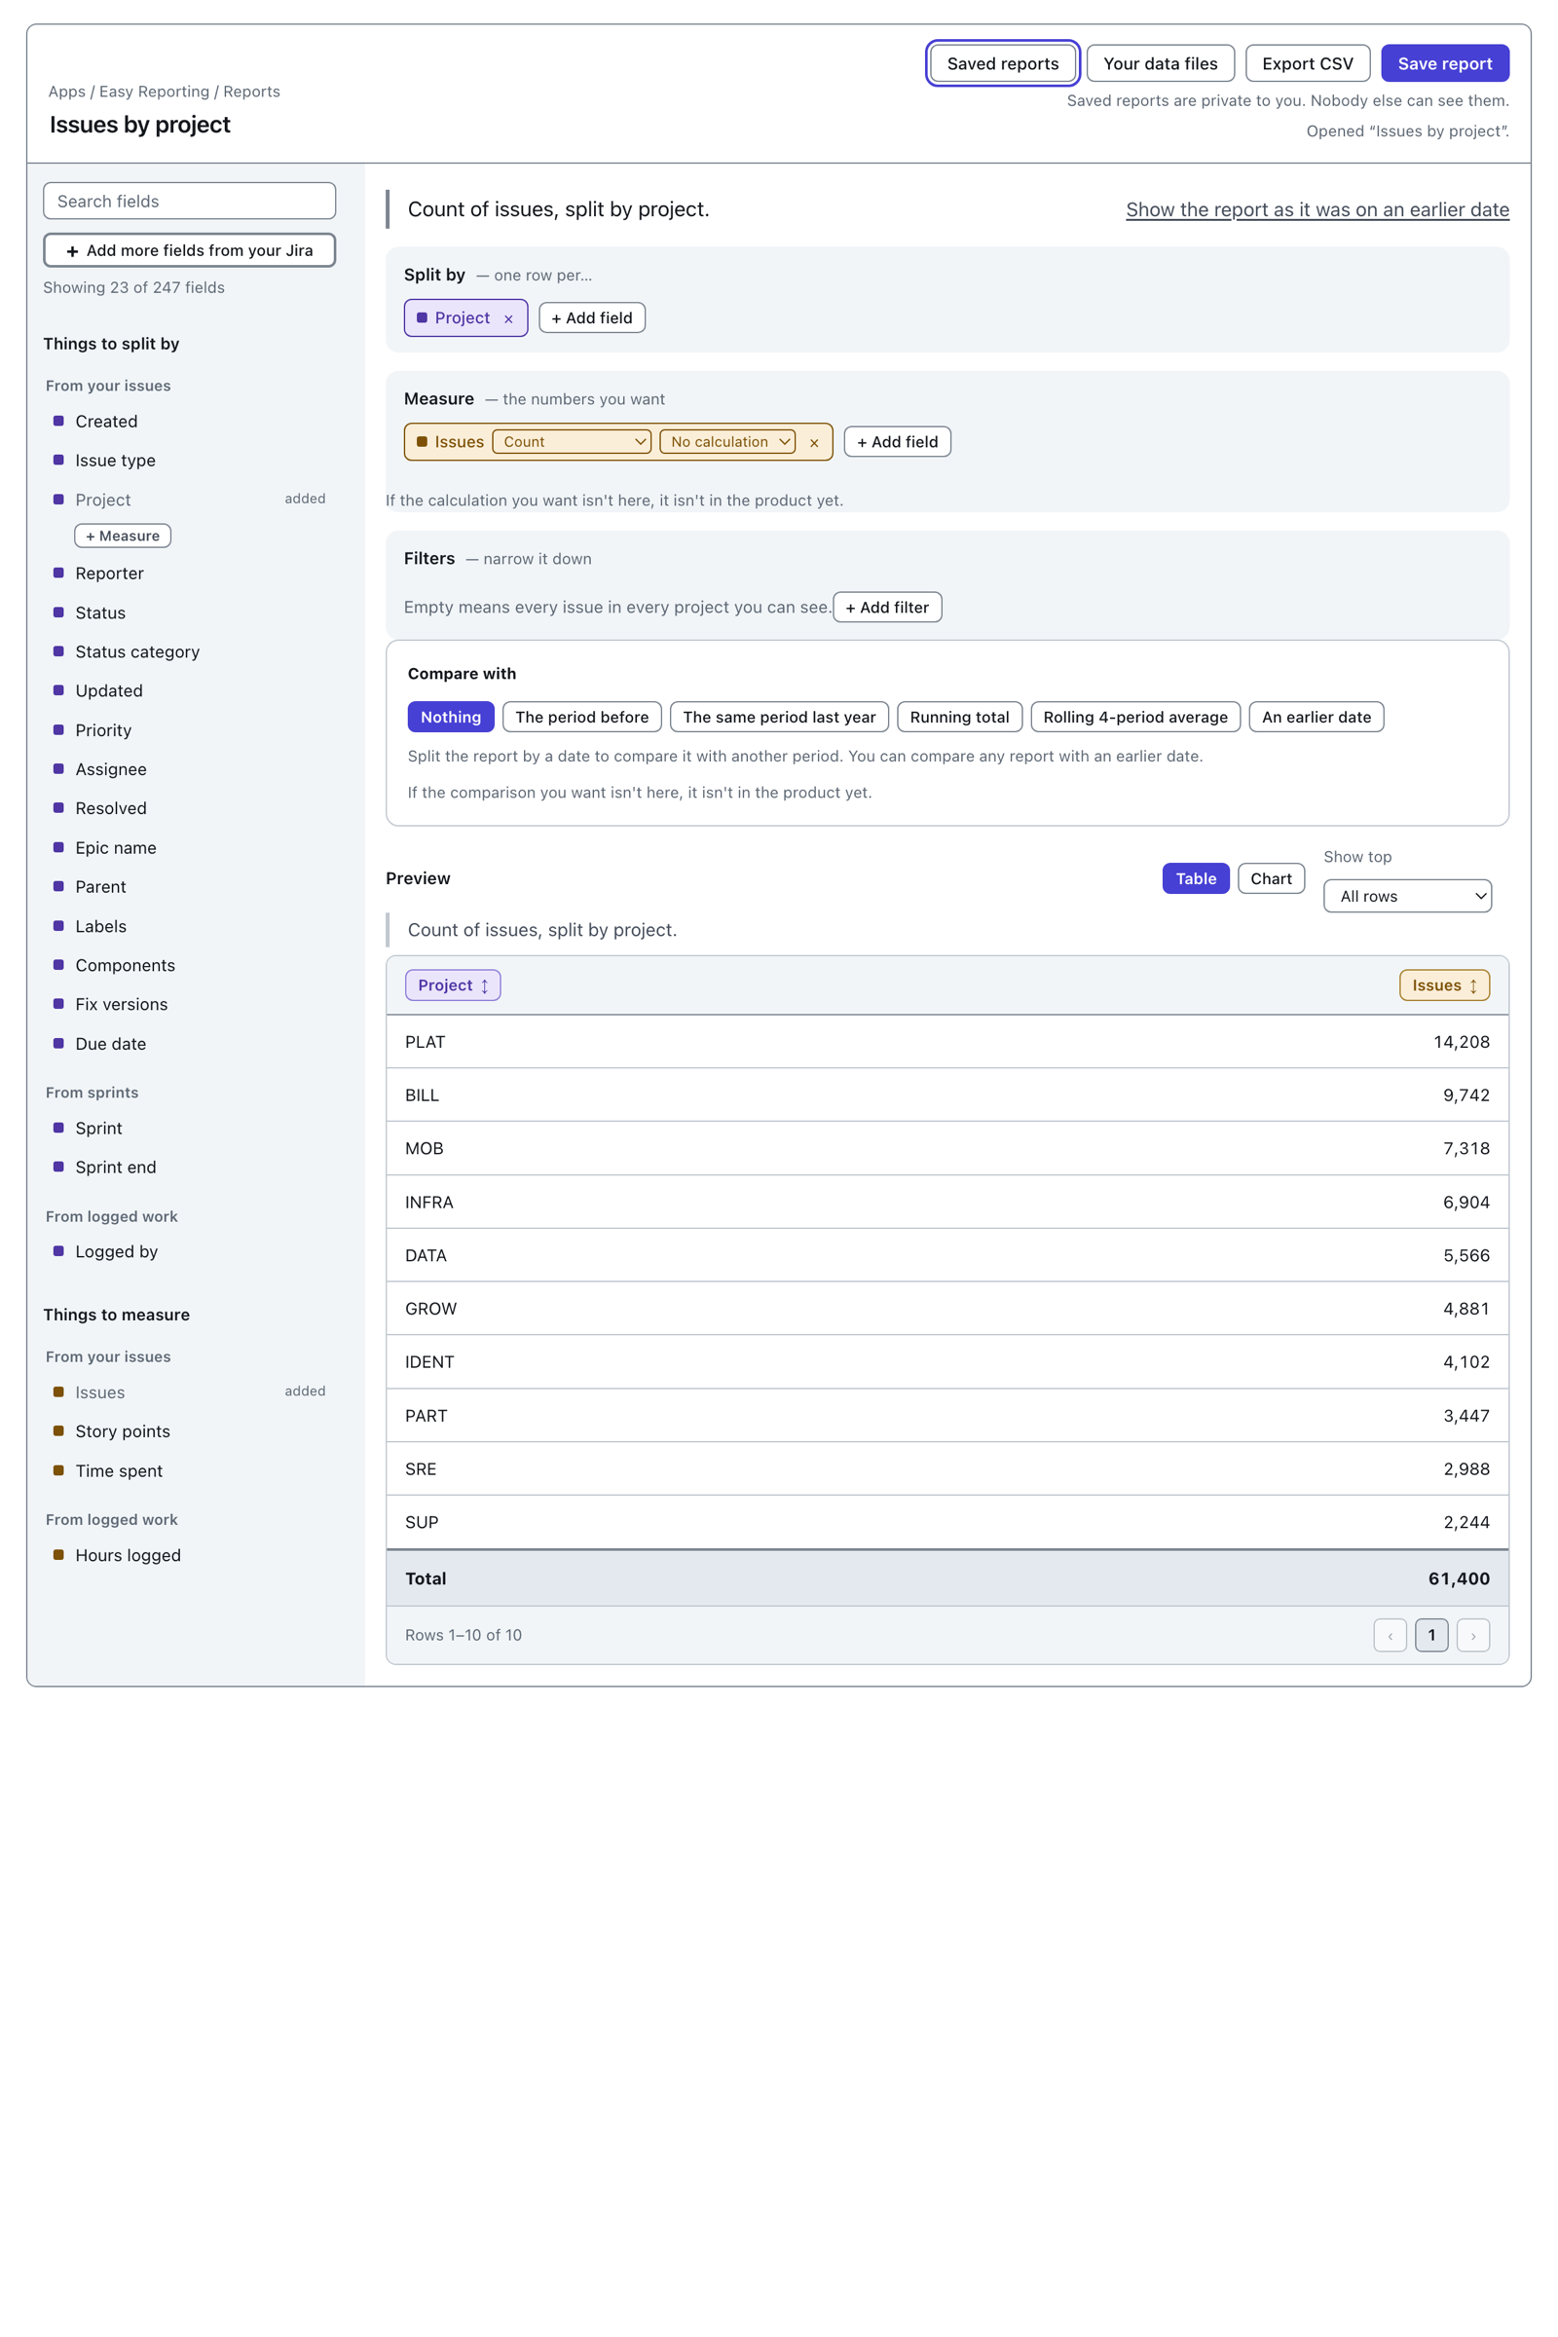Select the Sprint end field
This screenshot has height=2337, width=1558.
(x=115, y=1168)
